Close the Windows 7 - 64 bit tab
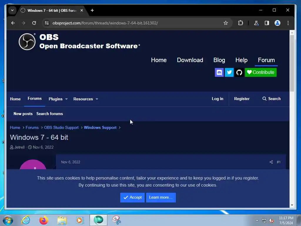The width and height of the screenshot is (301, 226). pos(82,10)
